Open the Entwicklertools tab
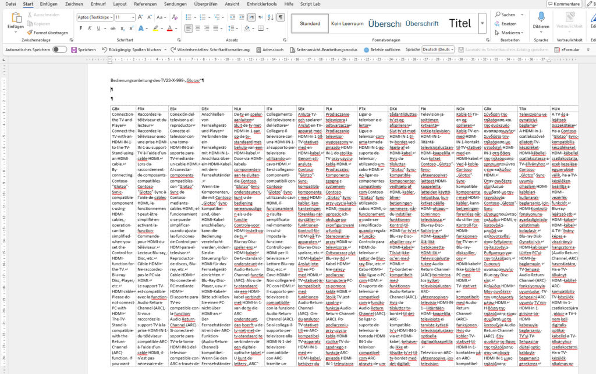This screenshot has width=596, height=374. [x=262, y=4]
